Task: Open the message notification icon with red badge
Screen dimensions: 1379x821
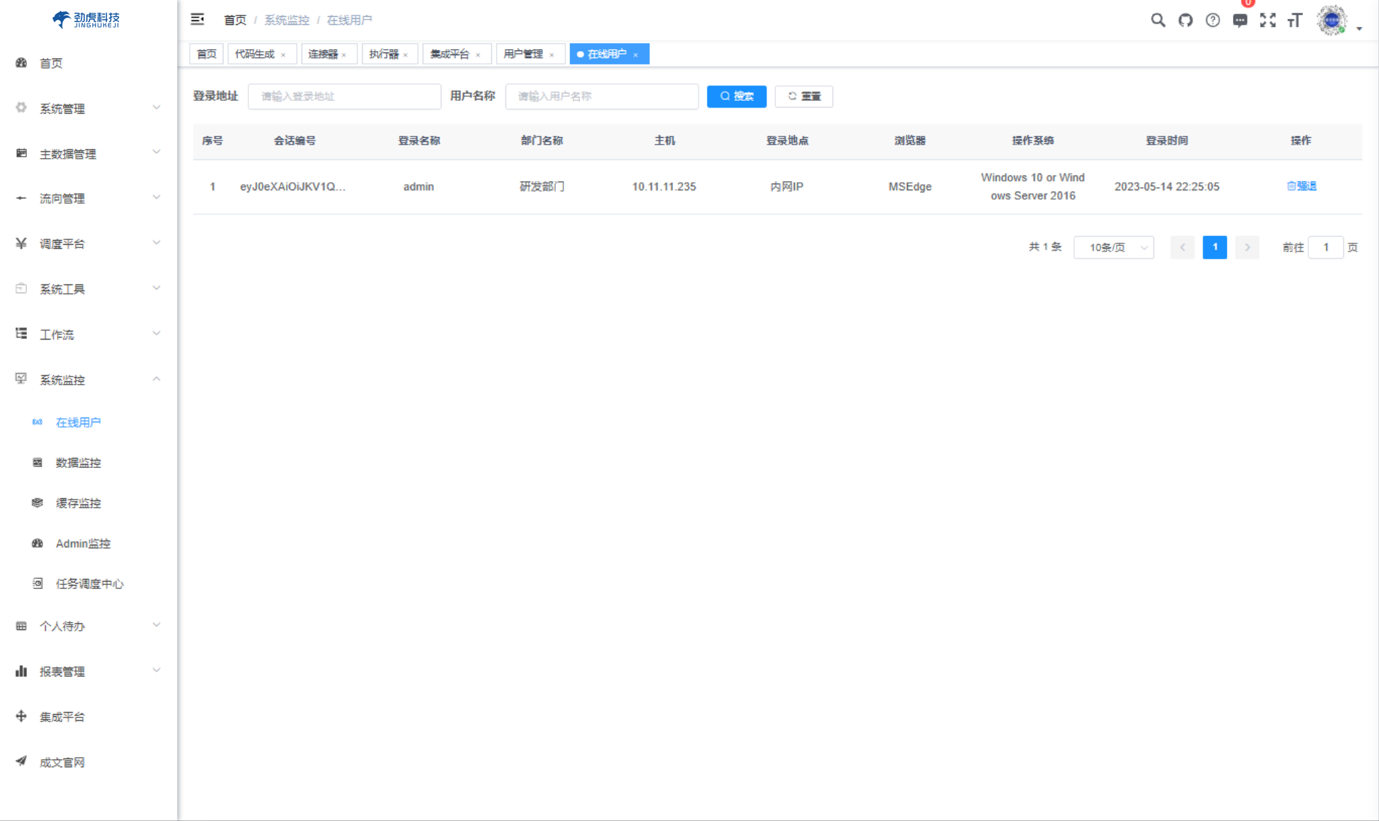Action: [1240, 20]
